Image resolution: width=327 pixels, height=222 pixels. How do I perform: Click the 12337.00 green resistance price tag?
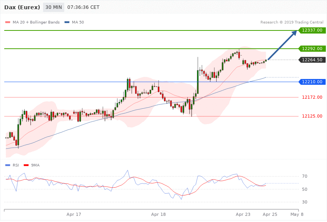312,30
